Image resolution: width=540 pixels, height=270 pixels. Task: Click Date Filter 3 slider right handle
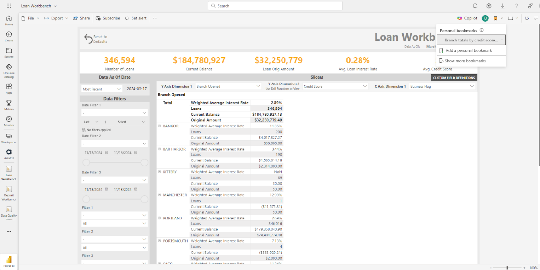pyautogui.click(x=144, y=199)
